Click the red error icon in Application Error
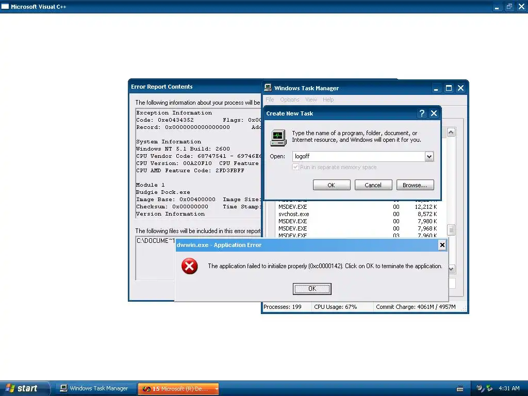This screenshot has height=396, width=528. (190, 266)
